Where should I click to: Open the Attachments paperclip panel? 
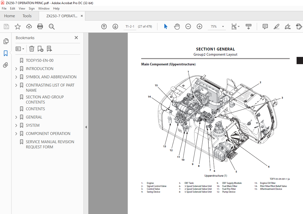[6, 65]
